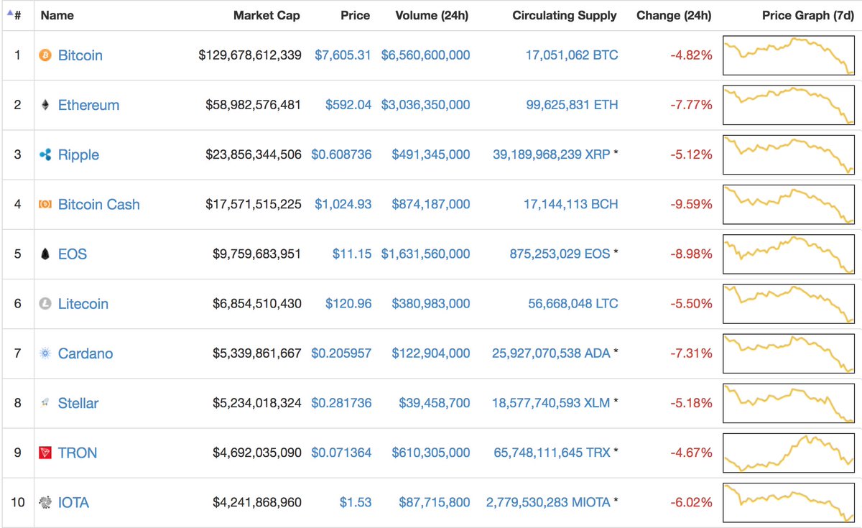Open the Ripple name link
The width and height of the screenshot is (862, 528).
pos(78,154)
